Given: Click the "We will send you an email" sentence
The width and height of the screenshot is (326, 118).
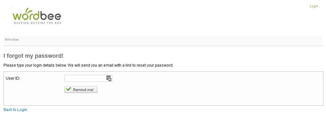Looking at the screenshot, I should (x=121, y=66).
